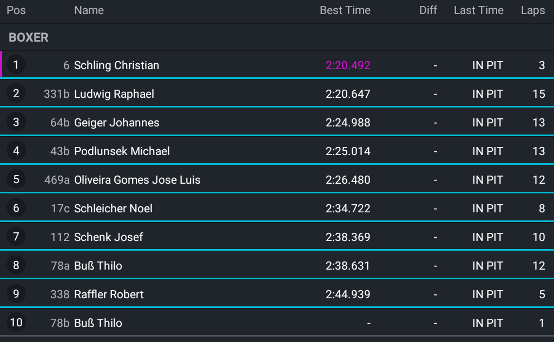554x342 pixels.
Task: Click the purple best time 2:20.492
Action: [348, 65]
